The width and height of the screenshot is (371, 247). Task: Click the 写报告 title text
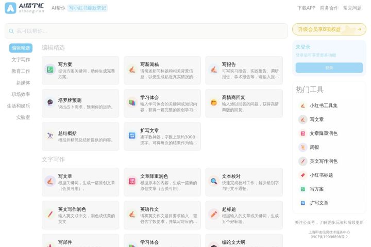click(229, 64)
